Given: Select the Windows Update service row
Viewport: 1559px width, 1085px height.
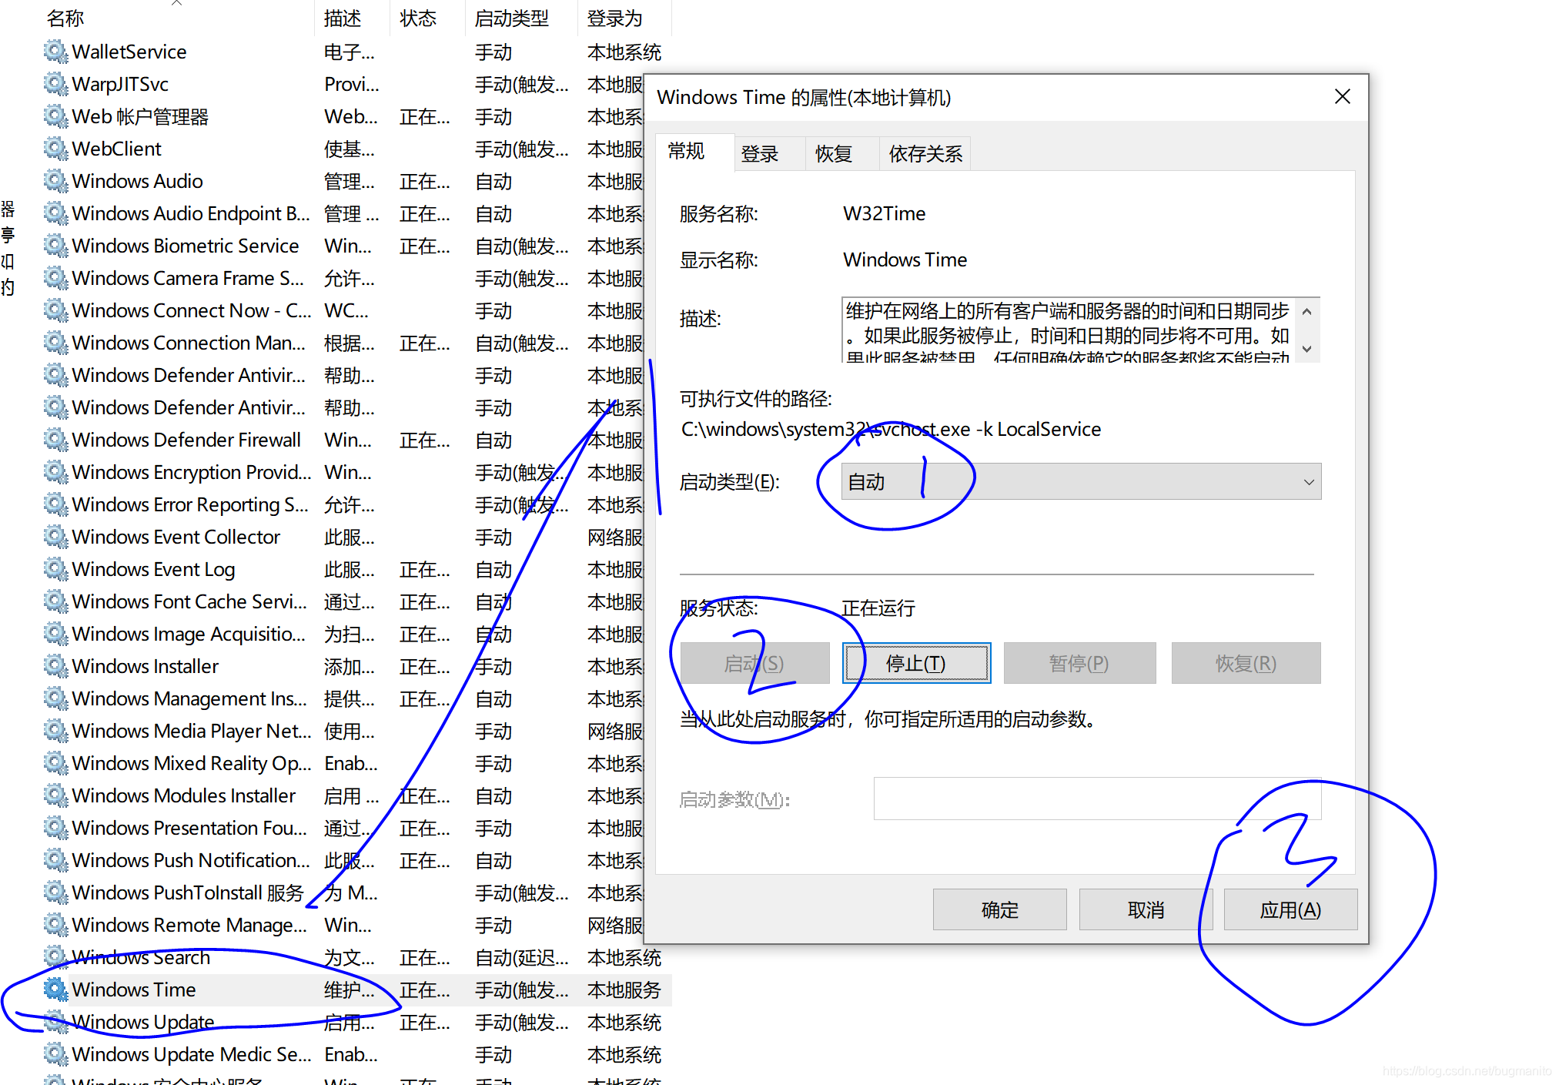Looking at the screenshot, I should (143, 1022).
